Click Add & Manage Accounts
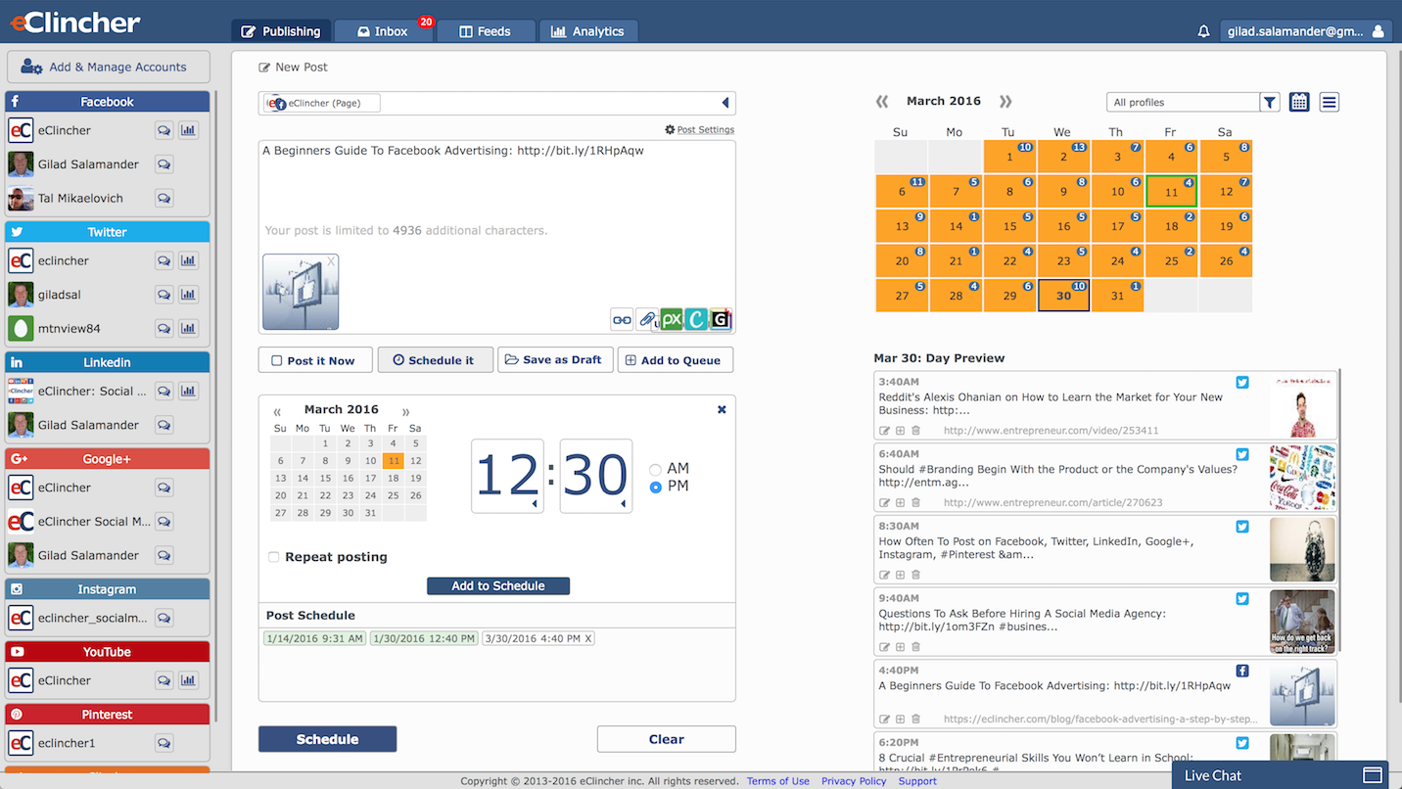Viewport: 1402px width, 789px height. (109, 67)
